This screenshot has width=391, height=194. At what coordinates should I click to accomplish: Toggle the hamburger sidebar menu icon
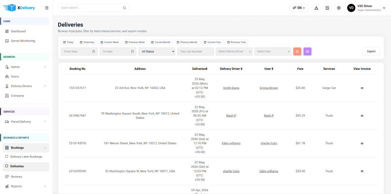(x=47, y=8)
